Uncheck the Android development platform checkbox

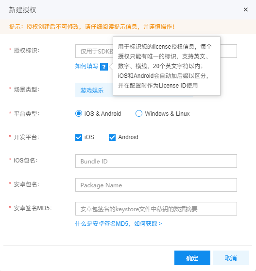(112, 138)
